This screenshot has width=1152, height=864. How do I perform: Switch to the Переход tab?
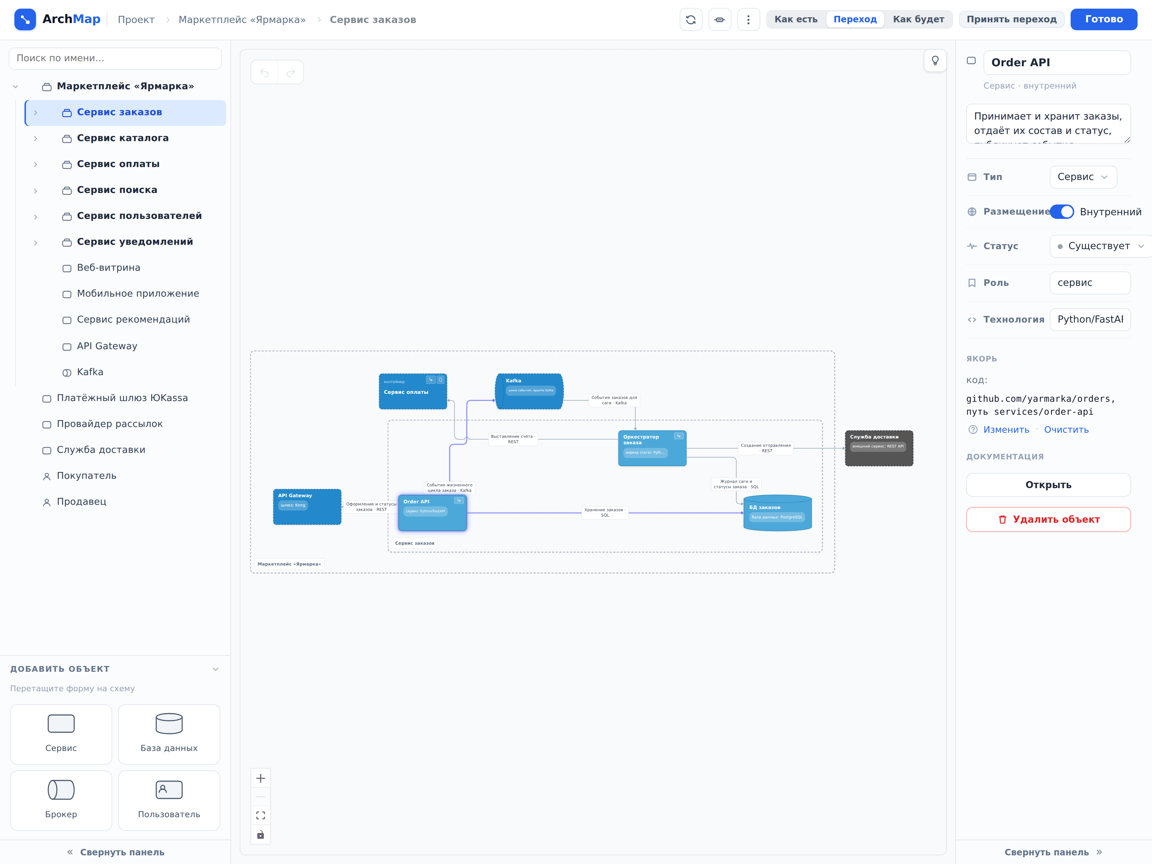pyautogui.click(x=855, y=19)
